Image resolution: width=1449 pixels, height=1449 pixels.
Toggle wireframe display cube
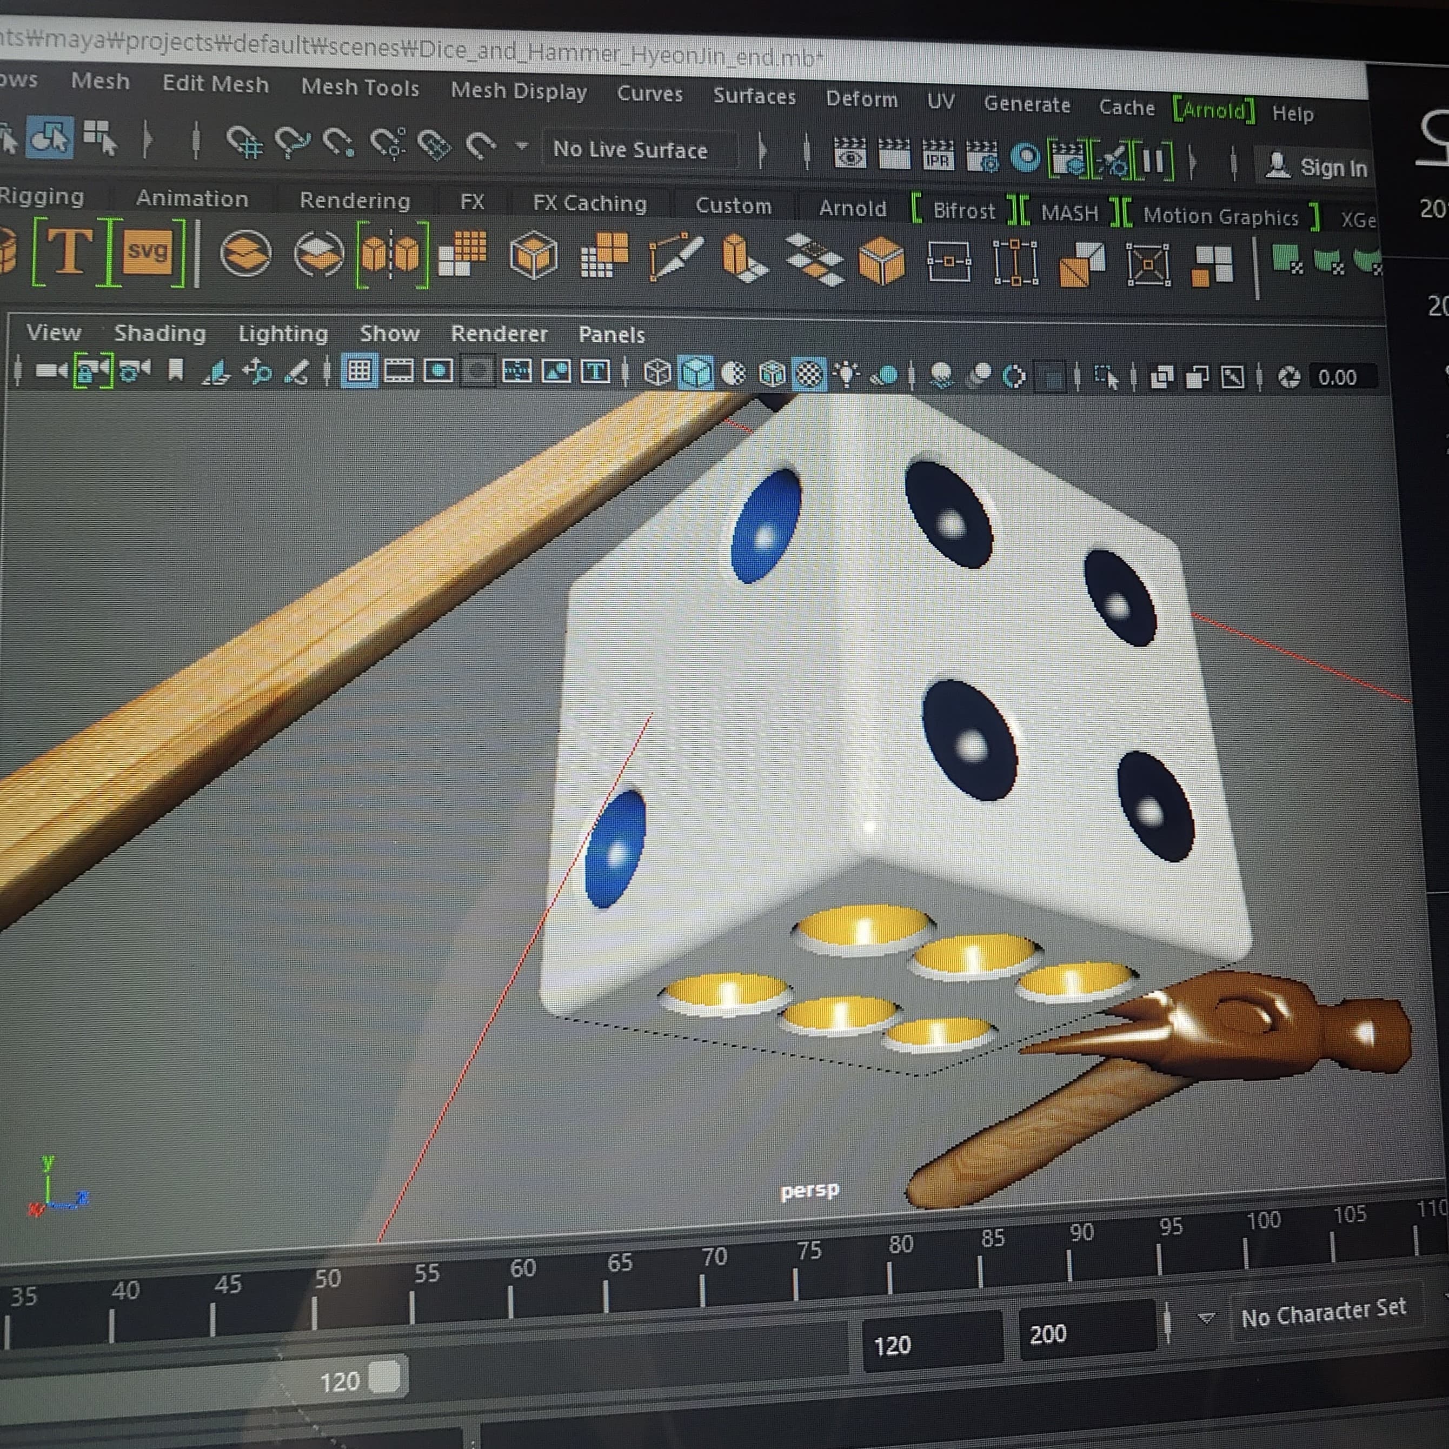click(x=657, y=373)
